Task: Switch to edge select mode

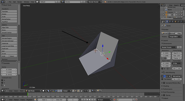Action: [x=76, y=91]
